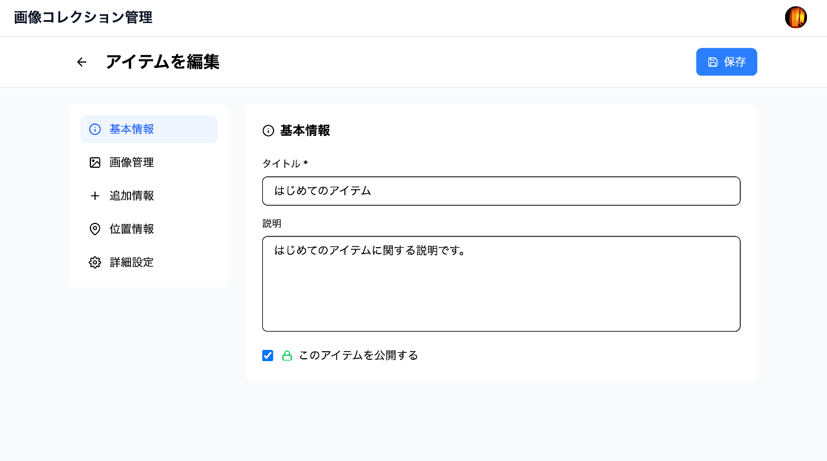Click the green lock icon
Viewport: 827px width, 461px height.
coord(287,356)
